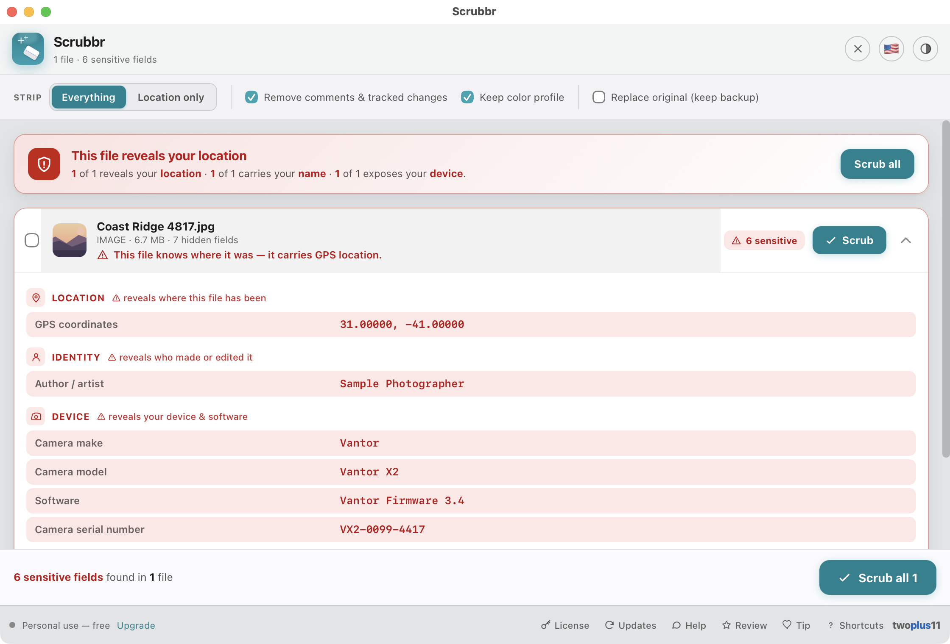Click the IDENTITY section heading
The width and height of the screenshot is (950, 644).
pyautogui.click(x=76, y=357)
